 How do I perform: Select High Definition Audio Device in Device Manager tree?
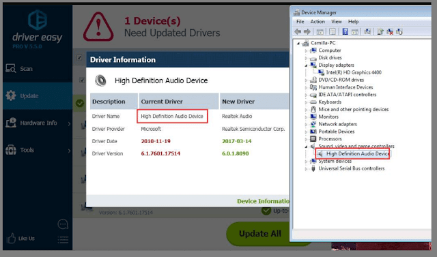(358, 153)
